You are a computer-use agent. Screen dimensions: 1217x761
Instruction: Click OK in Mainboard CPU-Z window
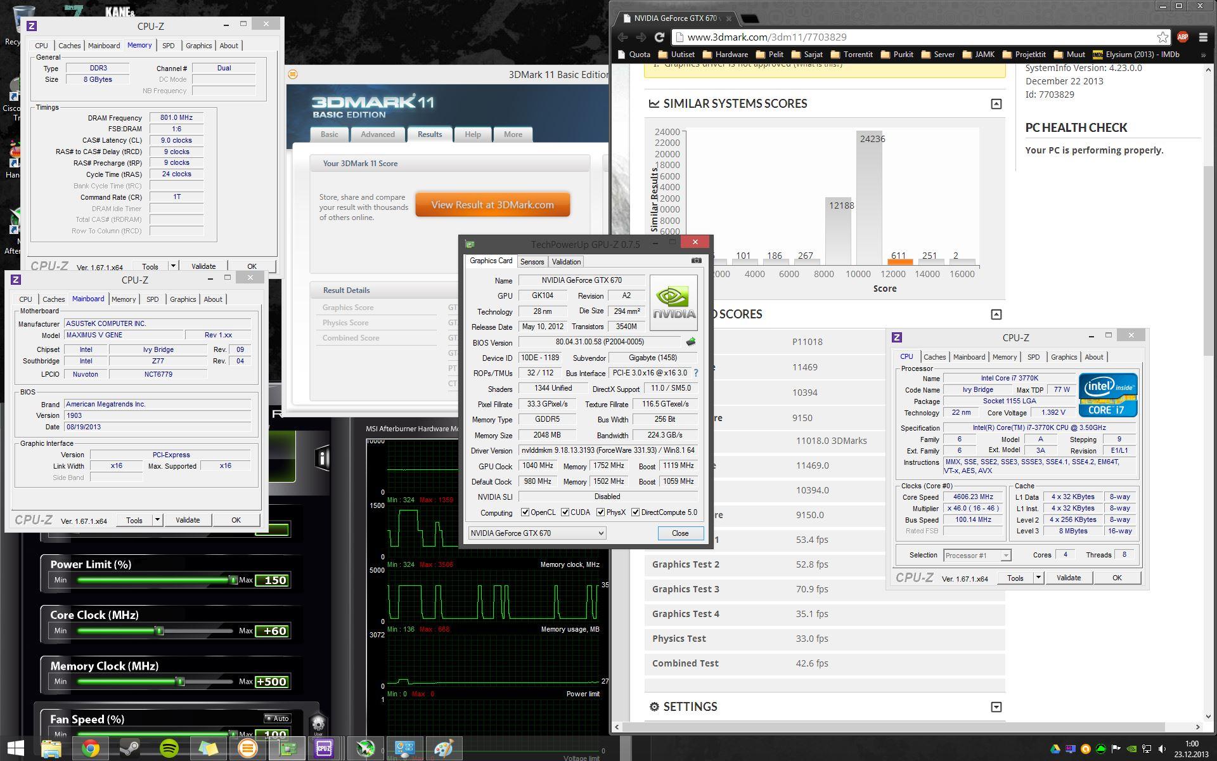tap(236, 520)
